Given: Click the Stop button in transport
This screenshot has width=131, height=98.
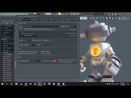Looking at the screenshot, I should [41, 14].
